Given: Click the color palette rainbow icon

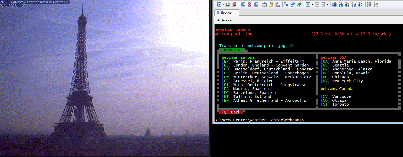Looking at the screenshot, I should [x=347, y=4].
